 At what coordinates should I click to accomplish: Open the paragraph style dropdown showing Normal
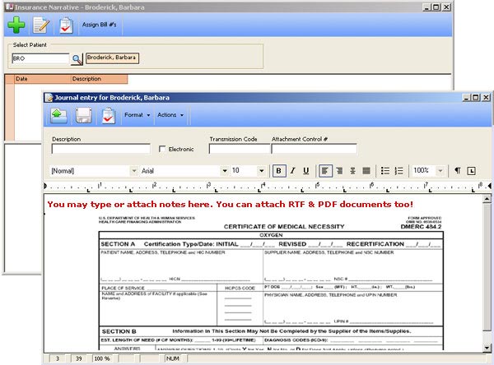tap(133, 171)
